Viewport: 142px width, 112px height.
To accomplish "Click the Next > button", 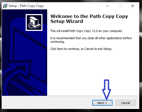I will pos(102,103).
